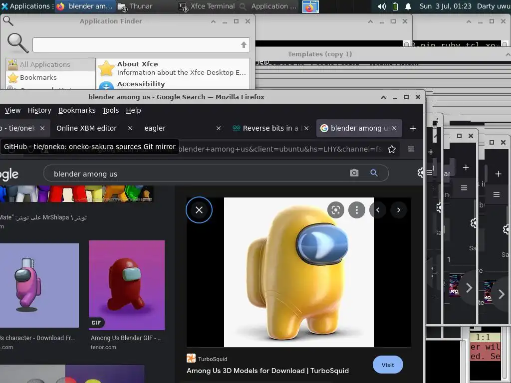Image resolution: width=511 pixels, height=383 pixels.
Task: Click the Google search magnifier icon
Action: [374, 173]
